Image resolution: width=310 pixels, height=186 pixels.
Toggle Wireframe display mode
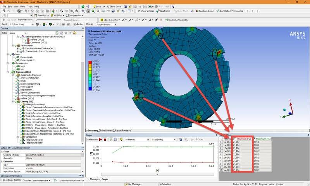tap(163, 11)
